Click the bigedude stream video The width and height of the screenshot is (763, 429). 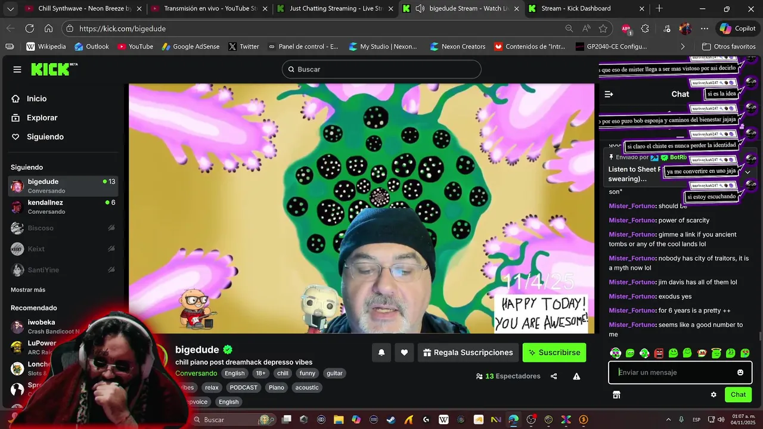361,209
